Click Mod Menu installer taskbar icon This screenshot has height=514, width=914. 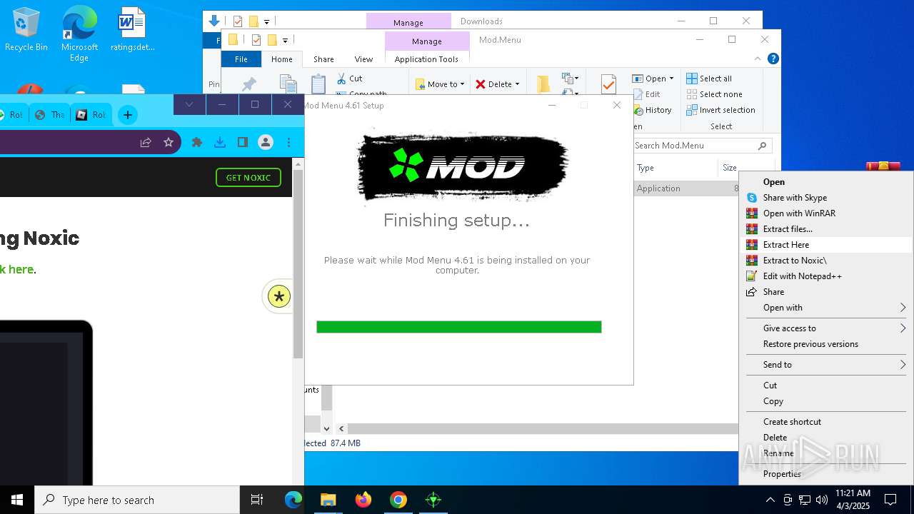pos(433,500)
